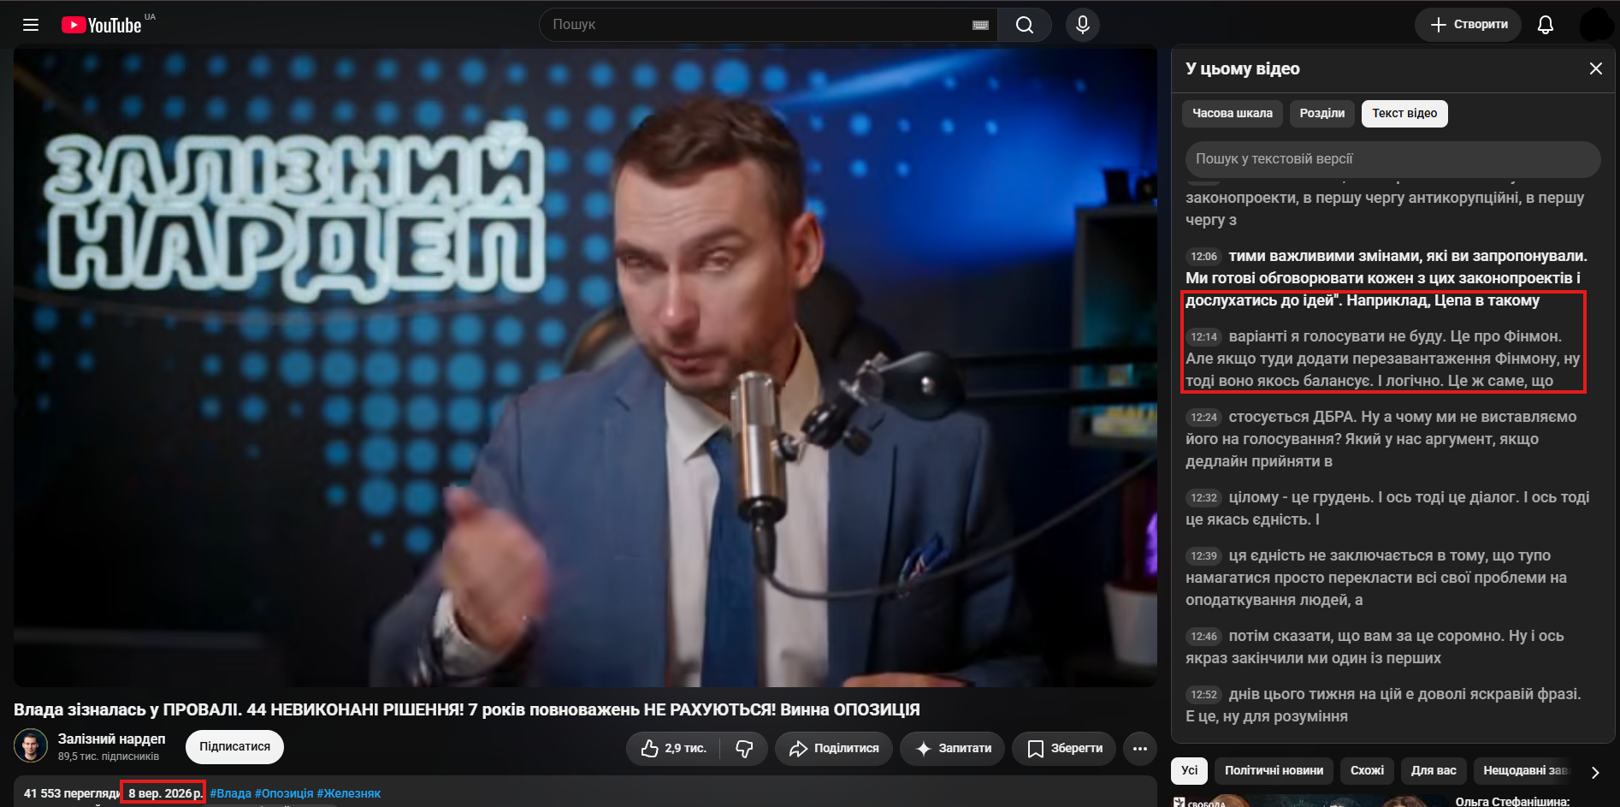Click the Запитати button

[x=953, y=749]
